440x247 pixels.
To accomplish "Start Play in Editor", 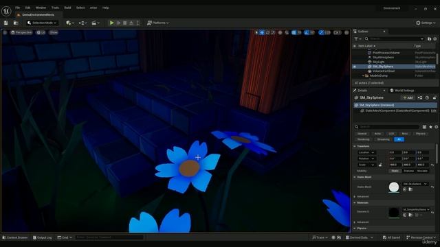I will click(x=111, y=23).
